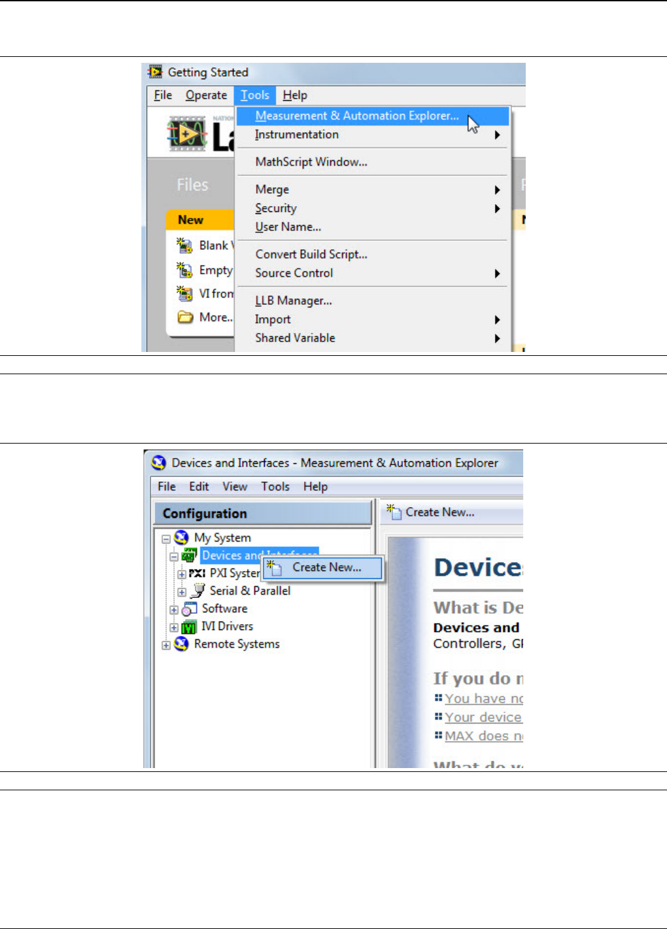The height and width of the screenshot is (929, 667).
Task: Open Edit menu in Measurement & Automation Explorer
Action: coord(199,487)
